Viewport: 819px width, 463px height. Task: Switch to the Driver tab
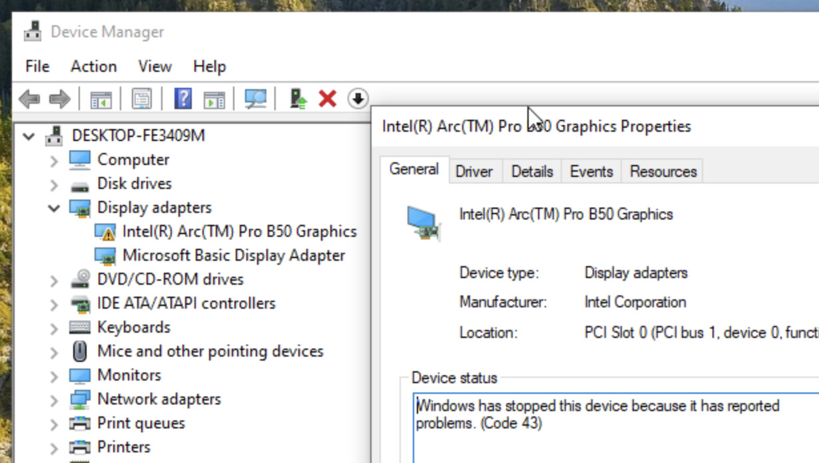473,172
